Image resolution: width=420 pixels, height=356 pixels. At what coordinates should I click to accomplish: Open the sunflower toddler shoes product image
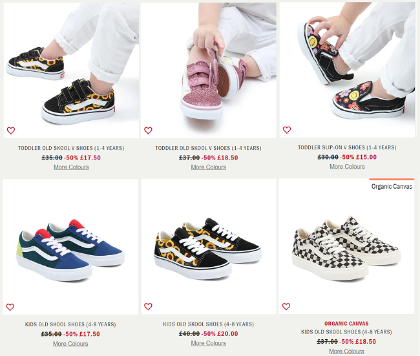click(71, 70)
